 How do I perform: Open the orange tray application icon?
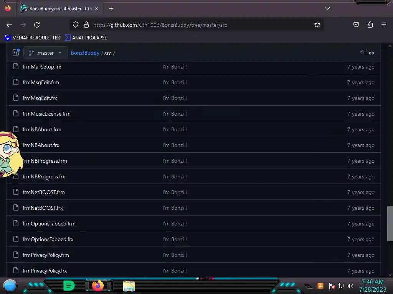point(320,286)
